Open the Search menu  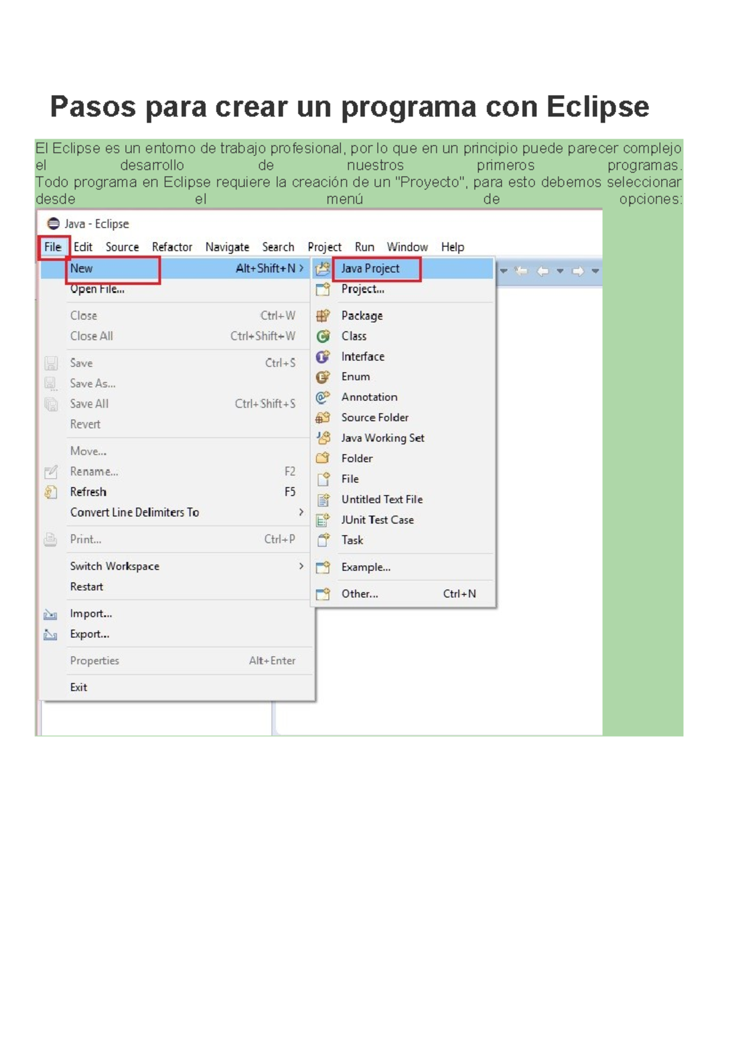point(278,247)
